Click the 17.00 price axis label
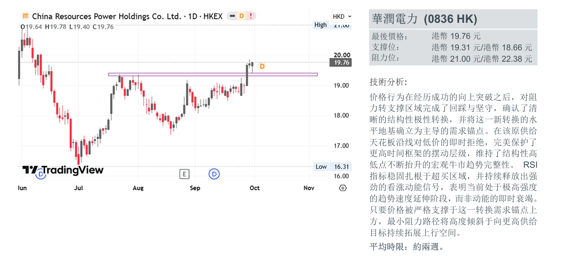Image resolution: width=562 pixels, height=262 pixels. pyautogui.click(x=341, y=146)
